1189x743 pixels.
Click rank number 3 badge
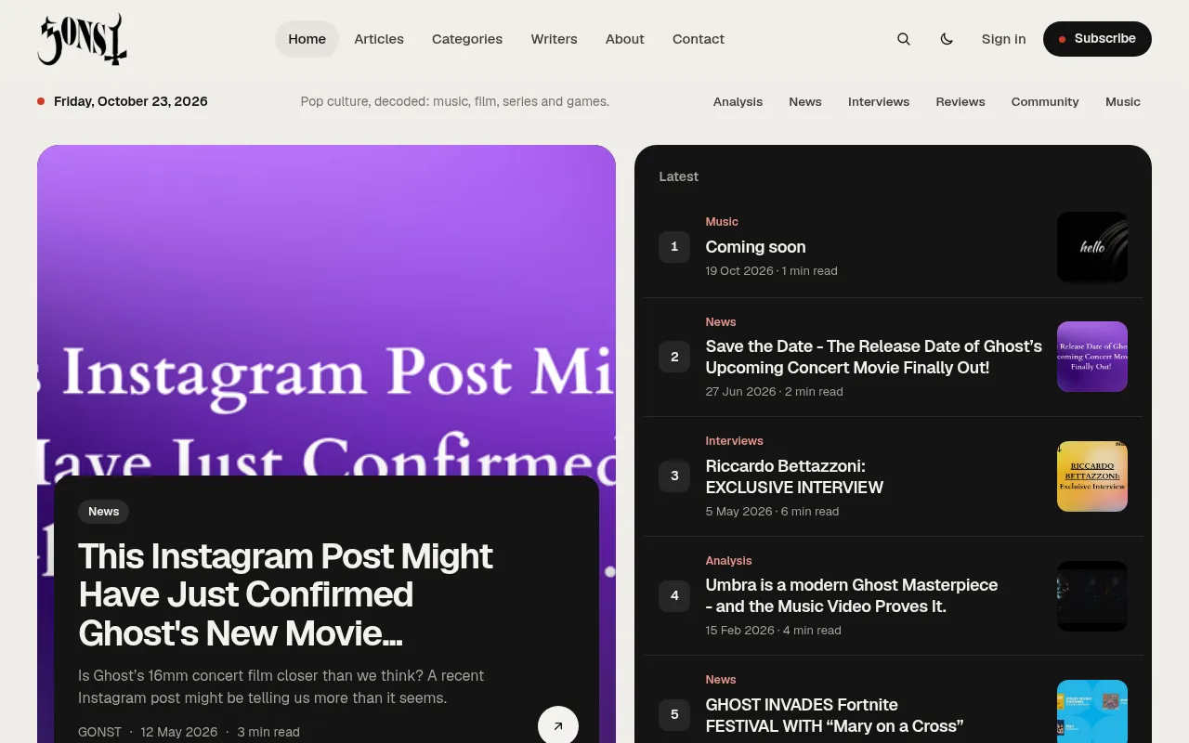(674, 476)
